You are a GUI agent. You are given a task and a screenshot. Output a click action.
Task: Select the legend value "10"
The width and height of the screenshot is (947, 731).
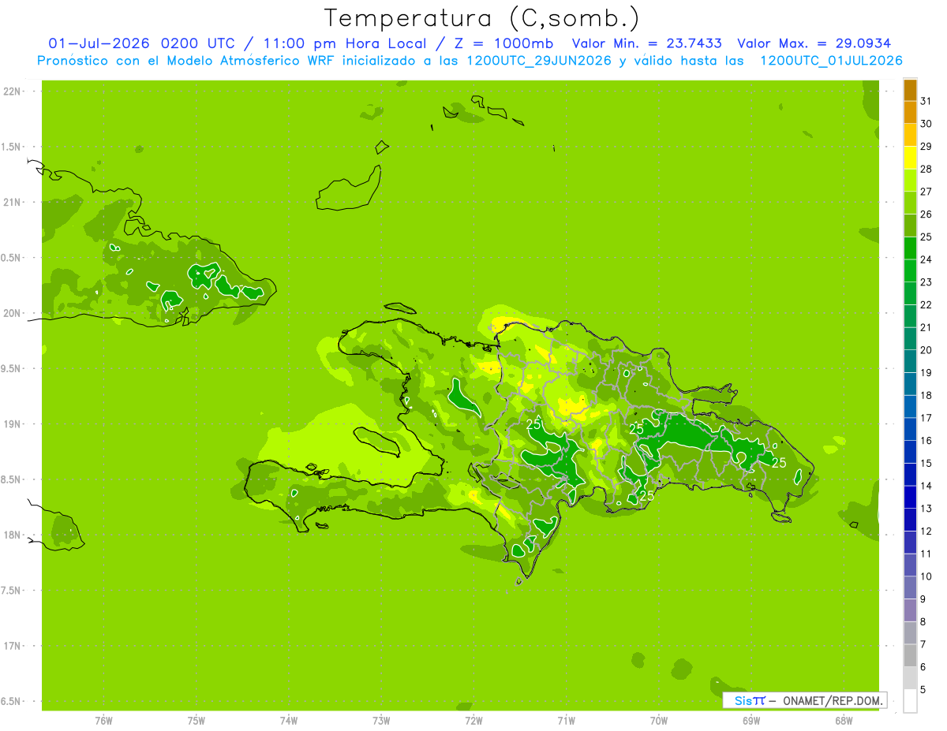[926, 576]
